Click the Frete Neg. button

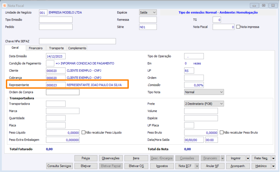coord(261,158)
